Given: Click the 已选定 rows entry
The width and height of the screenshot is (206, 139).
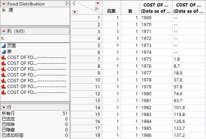Looking at the screenshot, I should [x=8, y=119].
